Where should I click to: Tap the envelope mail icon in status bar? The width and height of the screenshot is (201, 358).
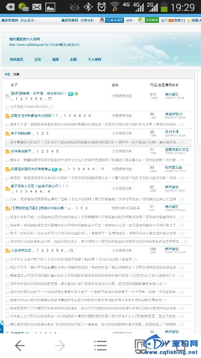pyautogui.click(x=37, y=7)
